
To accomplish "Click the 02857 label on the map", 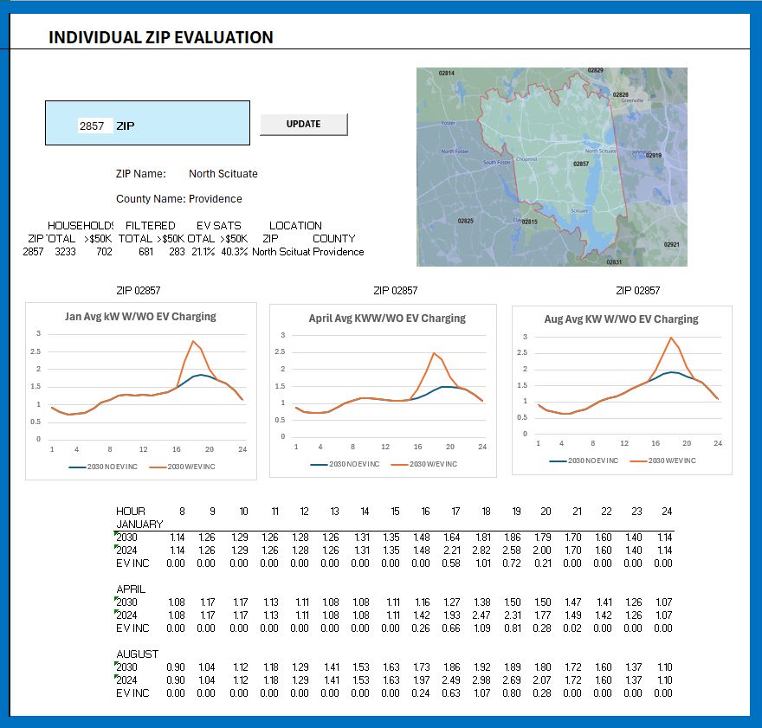I will click(581, 164).
